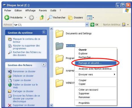
Task: Toggle the Dossiers folder pane button
Action: (76, 18)
